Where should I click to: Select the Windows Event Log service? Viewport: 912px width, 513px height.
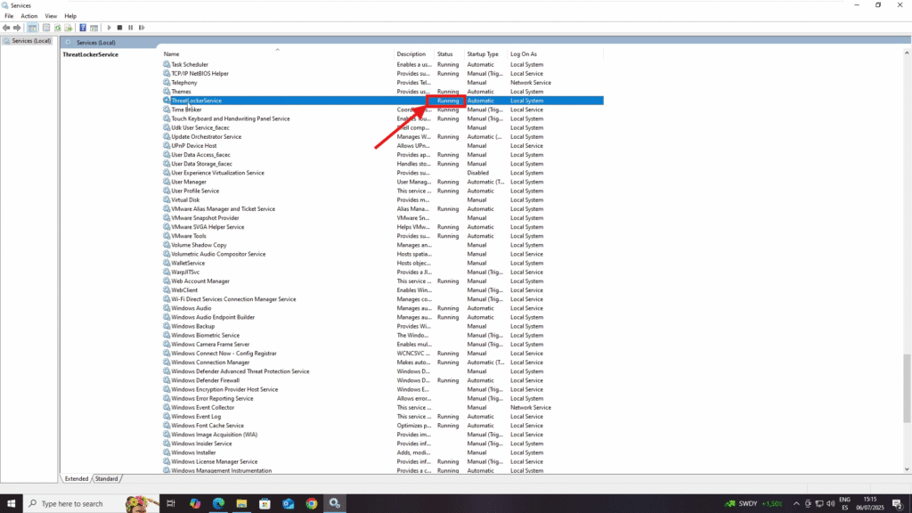[196, 417]
